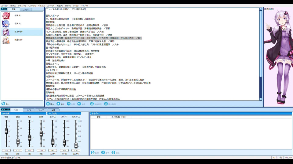This screenshot has width=293, height=164.
Task: Click the long pause field 370
Action: tap(64, 150)
